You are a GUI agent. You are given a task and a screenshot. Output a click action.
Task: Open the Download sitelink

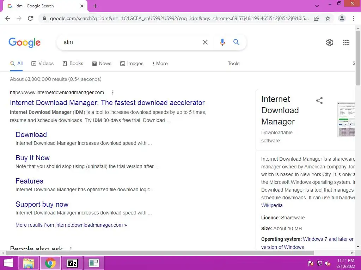(x=31, y=135)
